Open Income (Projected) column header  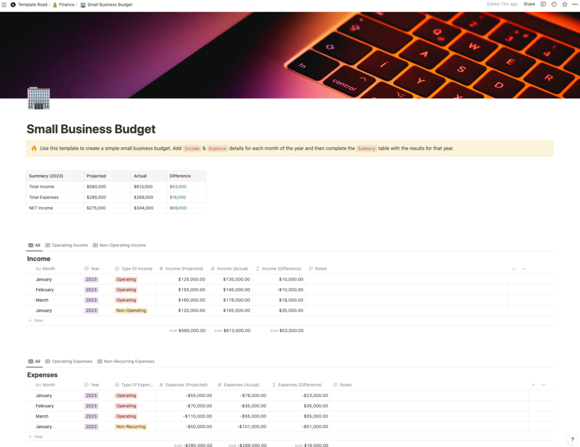(181, 268)
